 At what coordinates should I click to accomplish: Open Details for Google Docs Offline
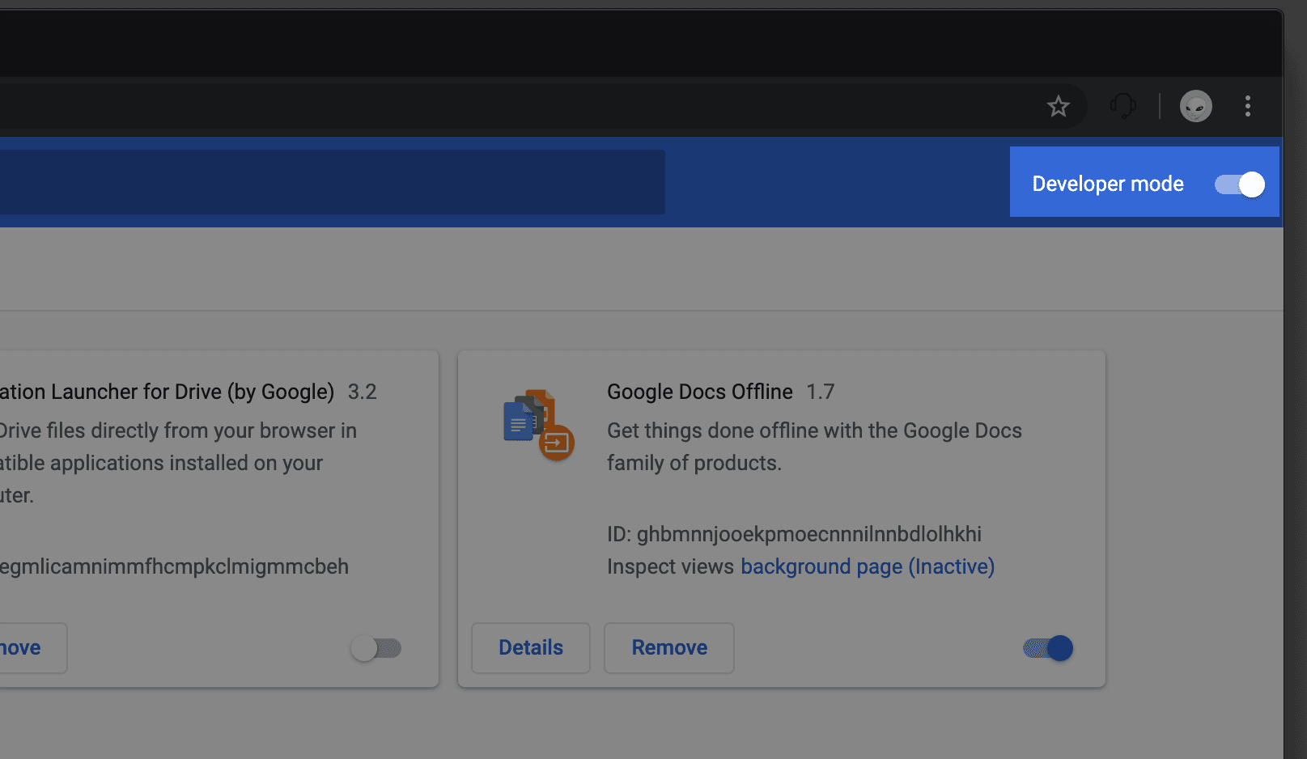[x=531, y=648]
